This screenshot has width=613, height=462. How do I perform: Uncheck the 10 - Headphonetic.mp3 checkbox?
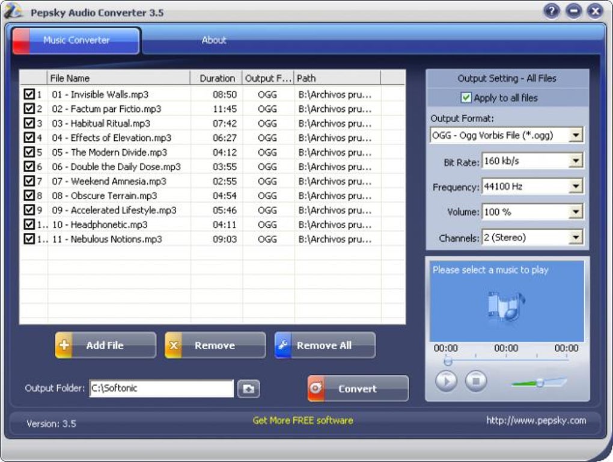(x=29, y=224)
